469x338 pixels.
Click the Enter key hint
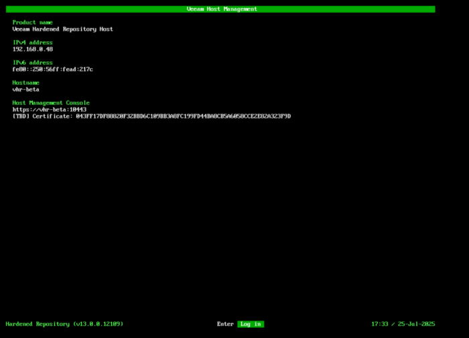[x=225, y=324]
